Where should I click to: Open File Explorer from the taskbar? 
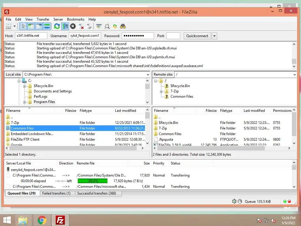pyautogui.click(x=23, y=220)
